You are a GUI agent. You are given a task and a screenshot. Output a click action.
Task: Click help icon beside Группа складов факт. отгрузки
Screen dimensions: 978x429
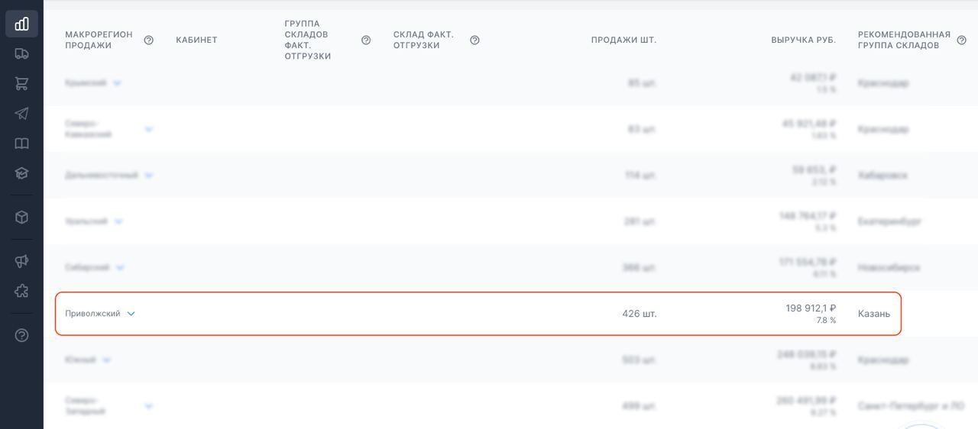click(366, 40)
